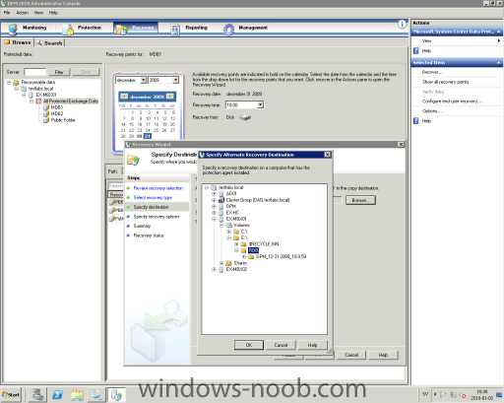504x403 pixels.
Task: Click the disk icon next to Recover from
Action: 245,117
